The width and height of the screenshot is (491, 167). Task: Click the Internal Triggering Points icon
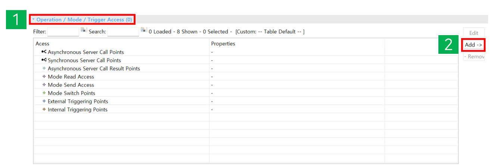pyautogui.click(x=44, y=109)
